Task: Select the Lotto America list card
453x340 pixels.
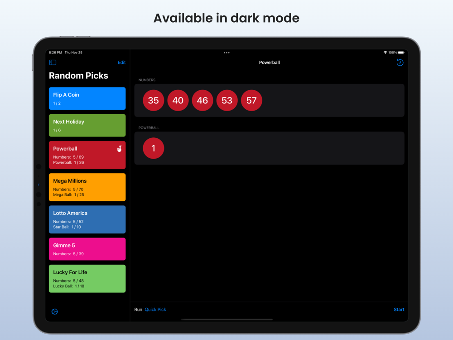Action: pyautogui.click(x=87, y=219)
